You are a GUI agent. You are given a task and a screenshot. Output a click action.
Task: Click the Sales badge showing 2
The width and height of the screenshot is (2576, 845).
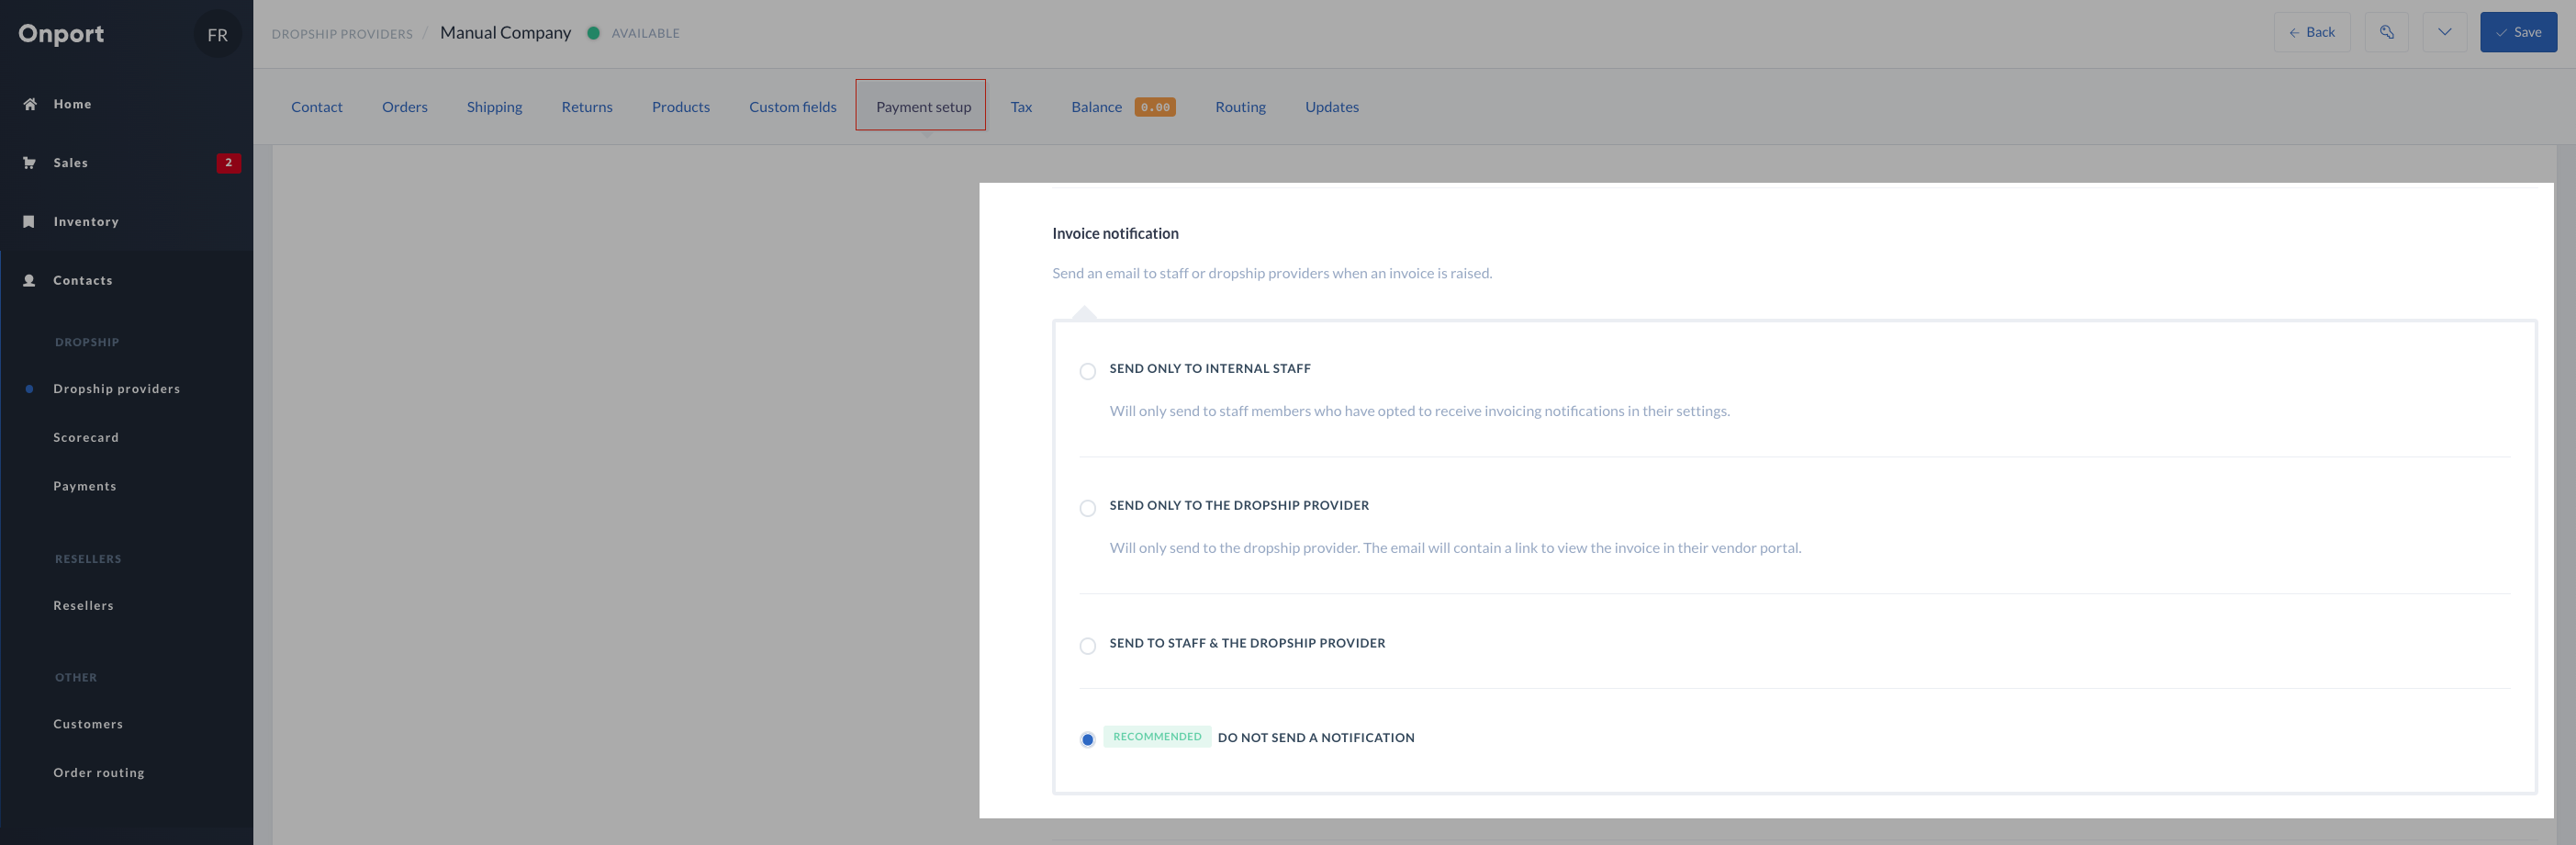pyautogui.click(x=228, y=163)
